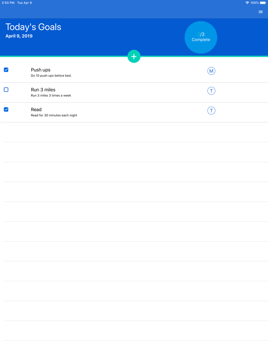The image size is (268, 357).
Task: Click the T circle icon on Run 3 miles row
Action: pos(211,91)
